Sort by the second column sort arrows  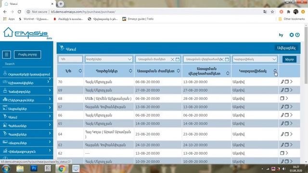[x=130, y=71]
